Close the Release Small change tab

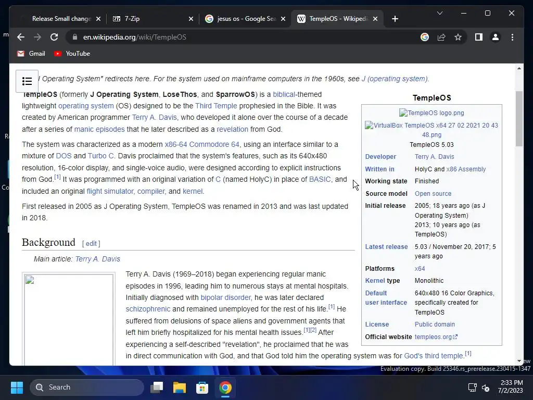[98, 19]
